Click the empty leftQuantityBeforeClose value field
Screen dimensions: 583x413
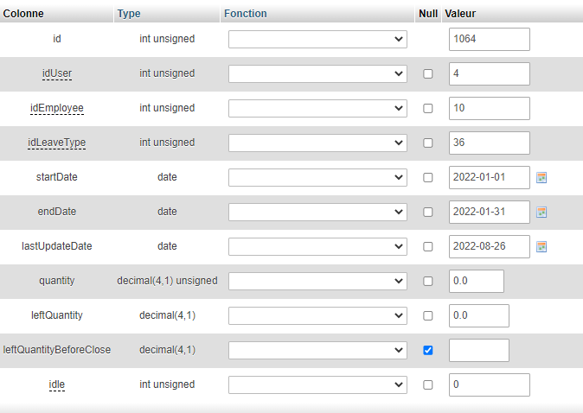[x=478, y=350]
